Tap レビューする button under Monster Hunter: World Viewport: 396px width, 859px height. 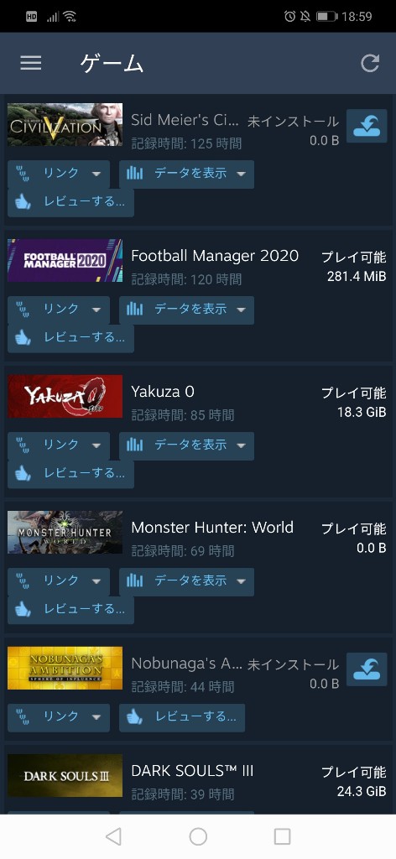pos(70,609)
